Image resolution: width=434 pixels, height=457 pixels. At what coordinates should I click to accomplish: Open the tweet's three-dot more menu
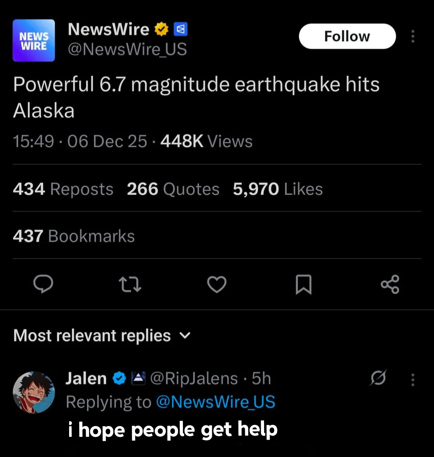pos(412,37)
